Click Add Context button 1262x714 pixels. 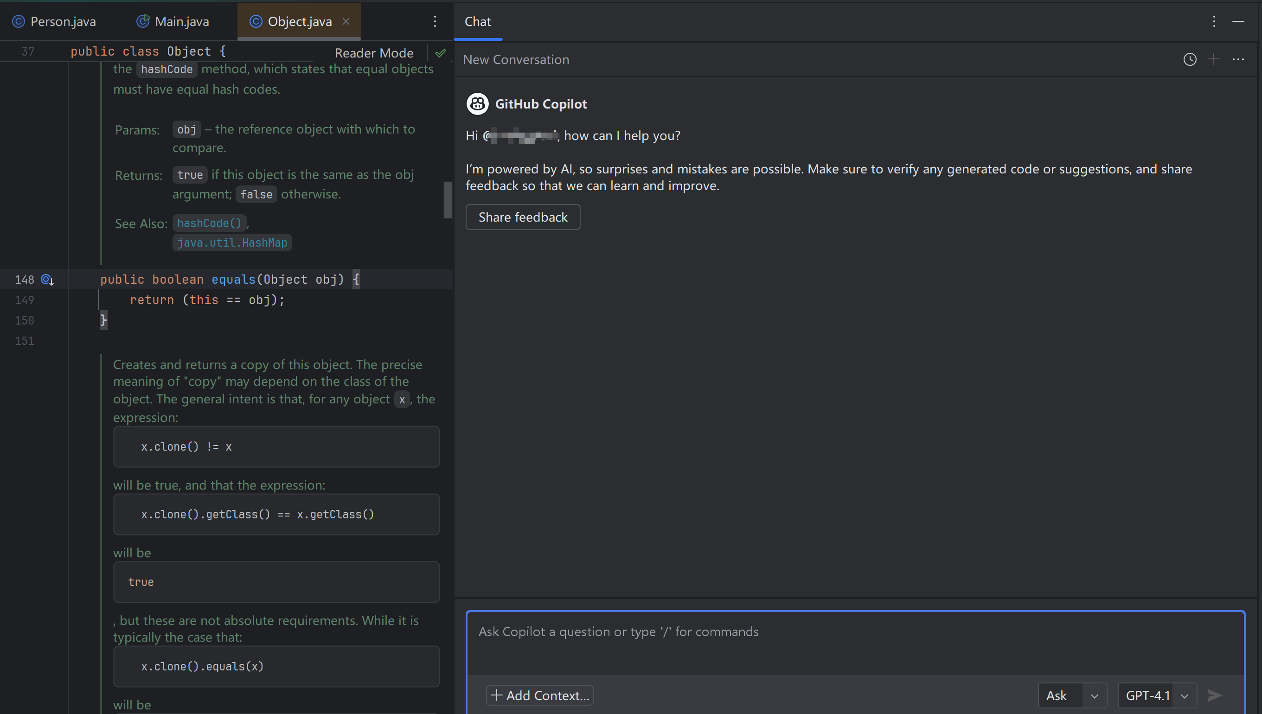coord(539,695)
